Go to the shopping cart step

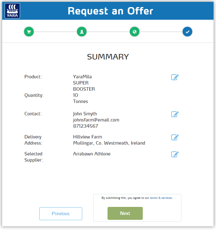tap(29, 31)
